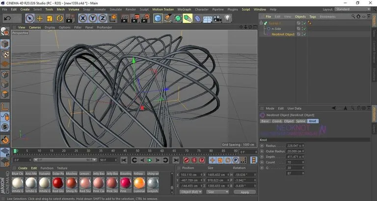Viewport: 377px width, 201px height.
Task: Switch to Texture mode icon
Action: 5,54
